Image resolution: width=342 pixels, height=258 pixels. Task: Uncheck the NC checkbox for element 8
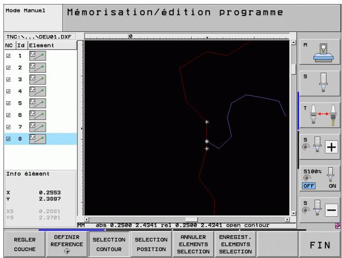[x=8, y=139]
